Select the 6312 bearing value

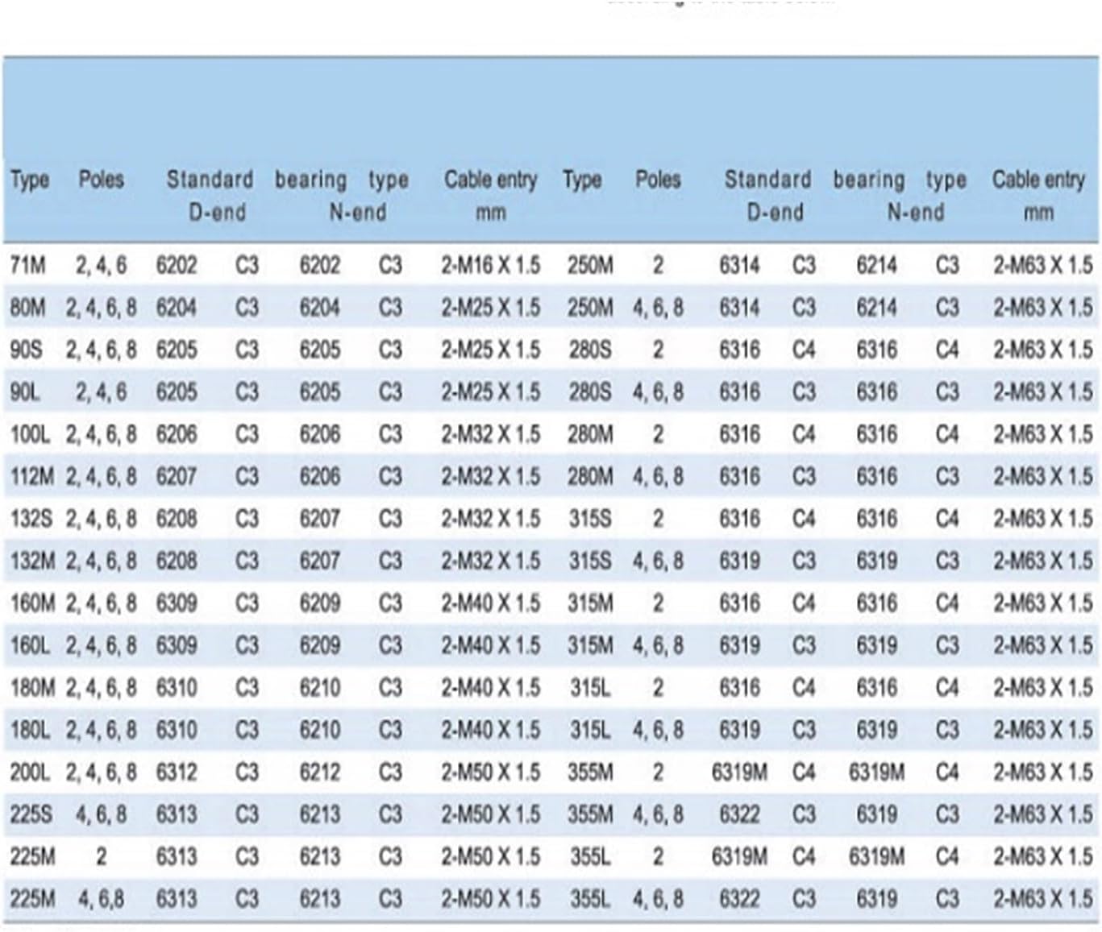(177, 772)
